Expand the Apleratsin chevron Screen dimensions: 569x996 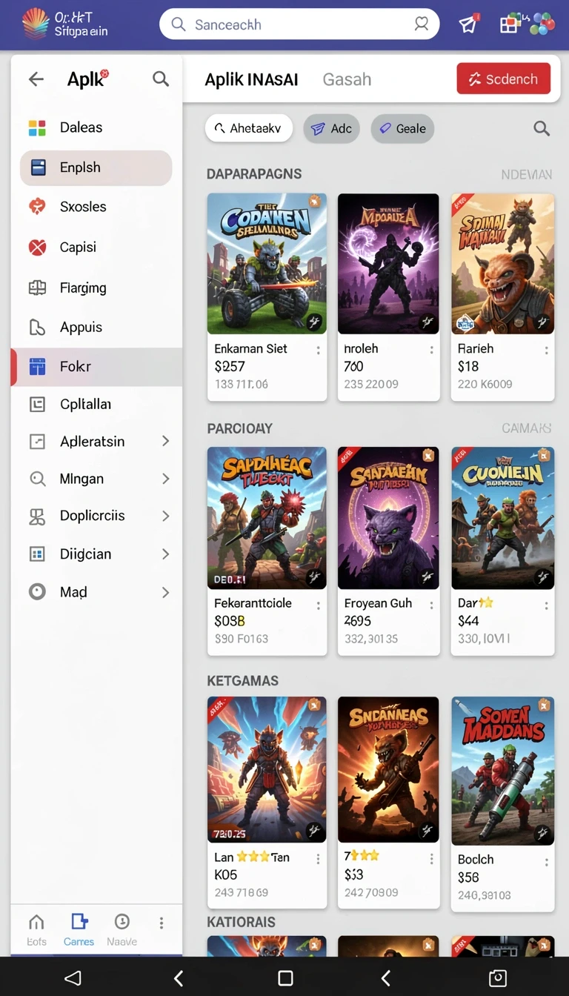(165, 441)
